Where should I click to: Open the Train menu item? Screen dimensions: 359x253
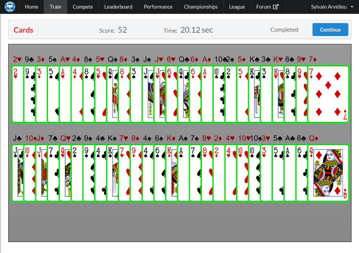coord(55,7)
